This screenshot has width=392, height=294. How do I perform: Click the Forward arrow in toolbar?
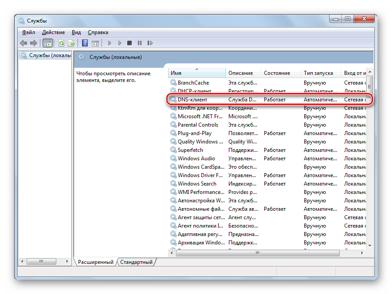point(33,43)
